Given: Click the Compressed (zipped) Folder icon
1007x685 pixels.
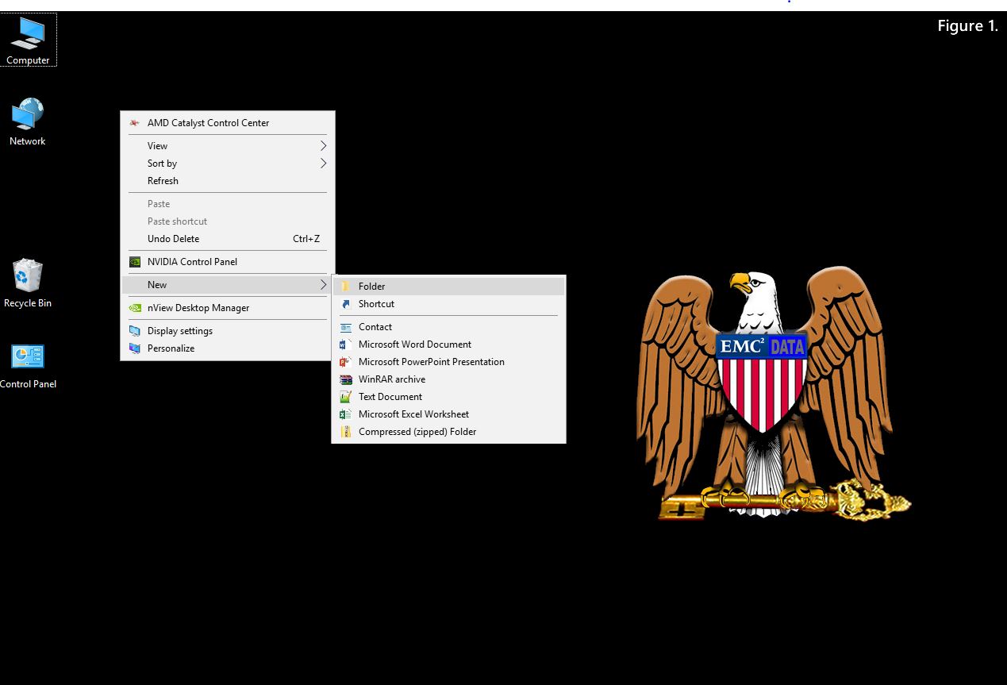Looking at the screenshot, I should 345,432.
